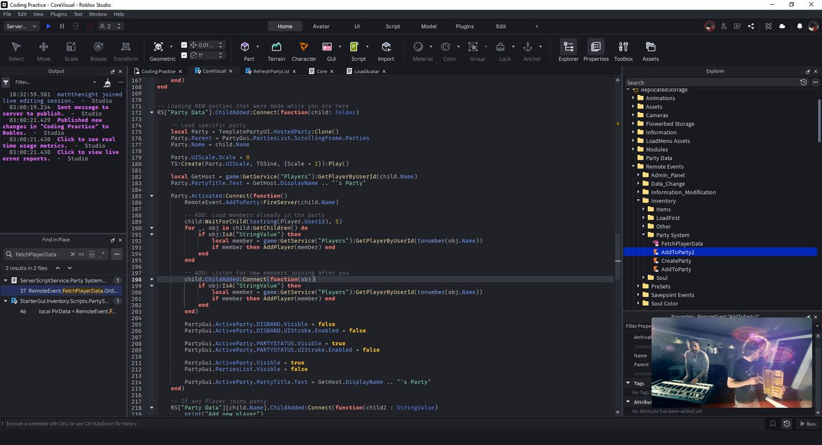Switch to the Avatar ribbon tab
The height and width of the screenshot is (445, 822).
pos(321,26)
